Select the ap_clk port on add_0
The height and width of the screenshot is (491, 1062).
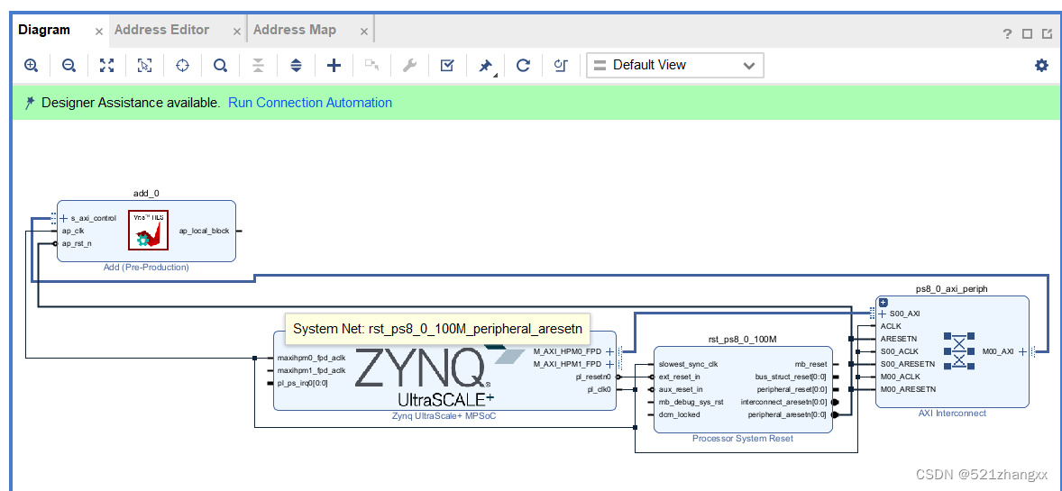pos(72,231)
